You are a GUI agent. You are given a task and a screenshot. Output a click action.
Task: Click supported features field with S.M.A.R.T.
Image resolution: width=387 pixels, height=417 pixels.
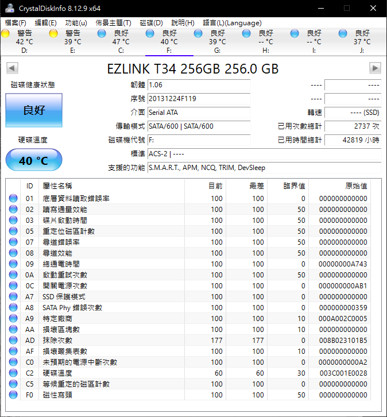pyautogui.click(x=265, y=168)
